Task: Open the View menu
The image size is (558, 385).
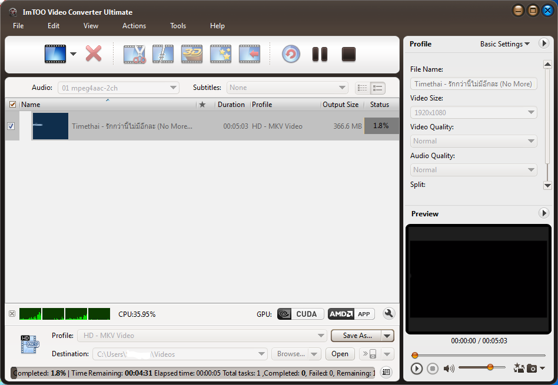Action: click(x=91, y=26)
